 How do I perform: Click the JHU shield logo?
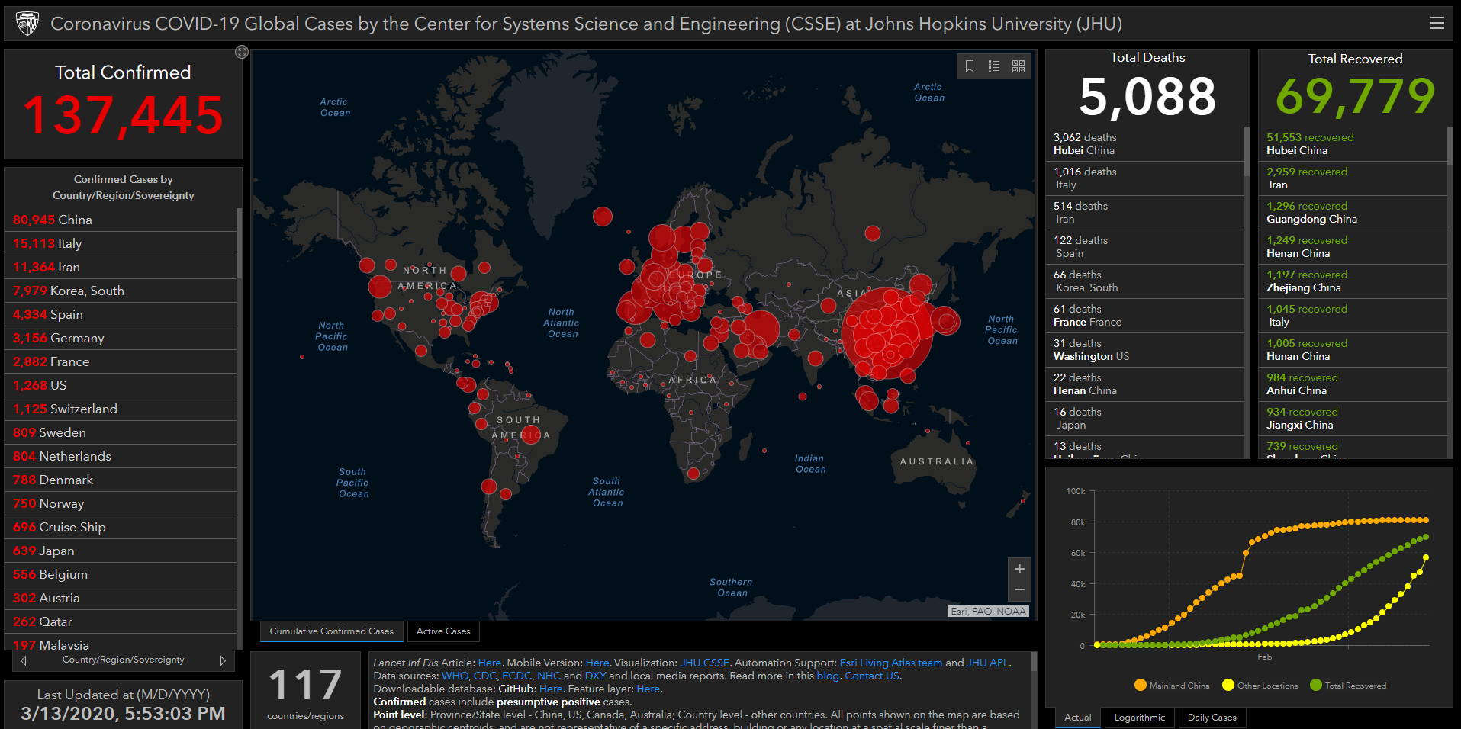[x=27, y=24]
